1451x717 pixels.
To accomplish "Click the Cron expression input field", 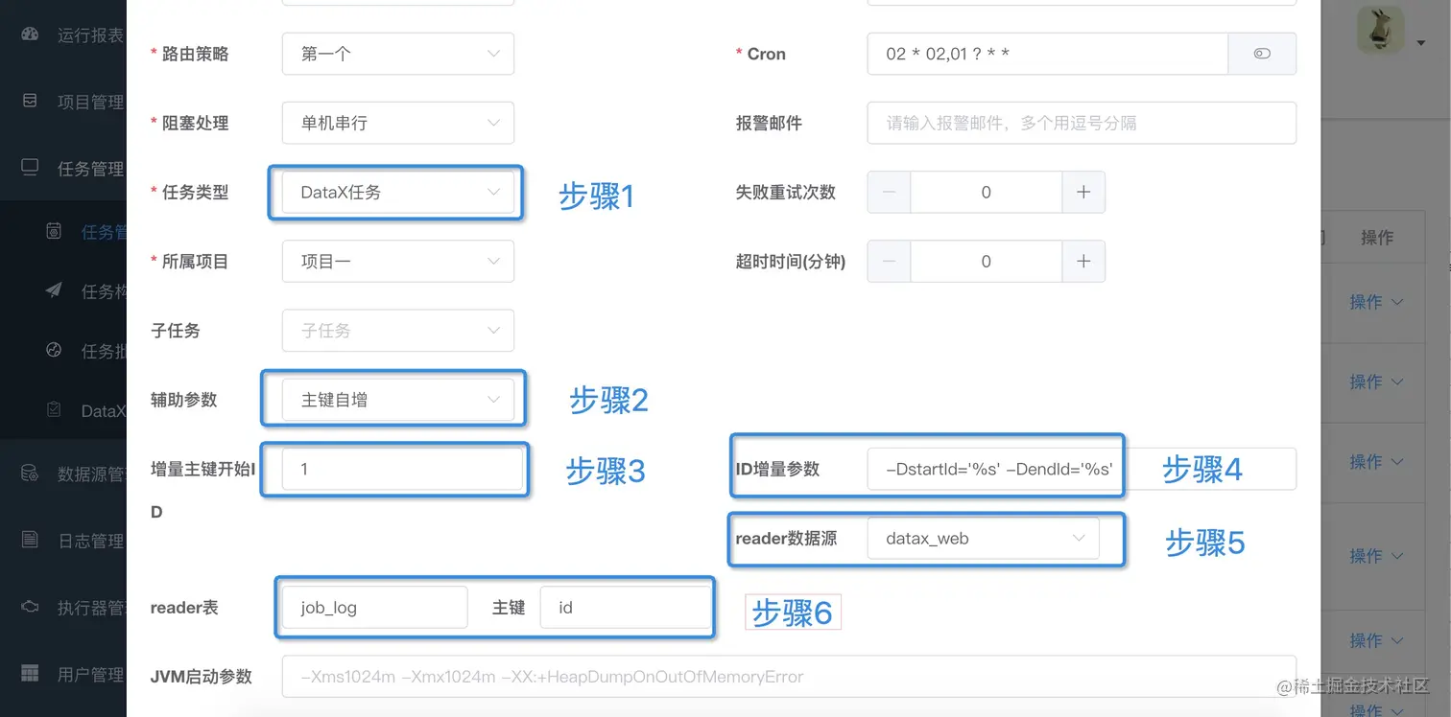I will (x=1047, y=54).
